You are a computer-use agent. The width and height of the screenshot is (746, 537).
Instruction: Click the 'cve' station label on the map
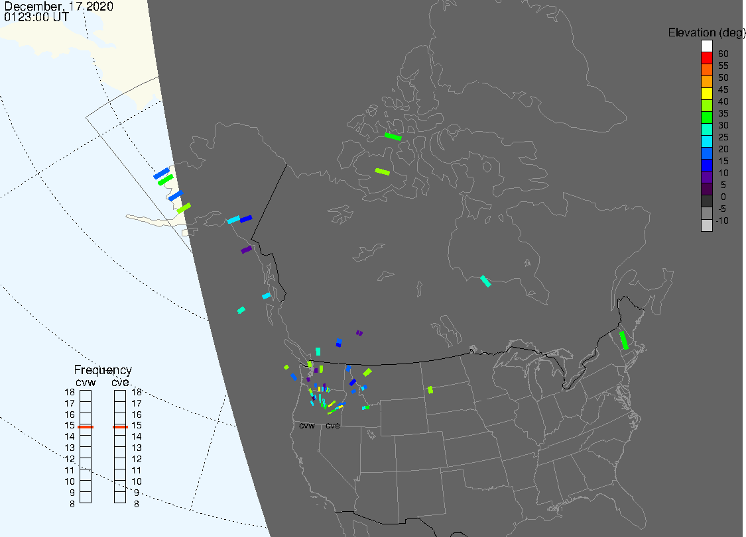point(333,425)
